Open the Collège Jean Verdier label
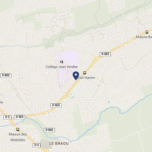 (x=62, y=67)
